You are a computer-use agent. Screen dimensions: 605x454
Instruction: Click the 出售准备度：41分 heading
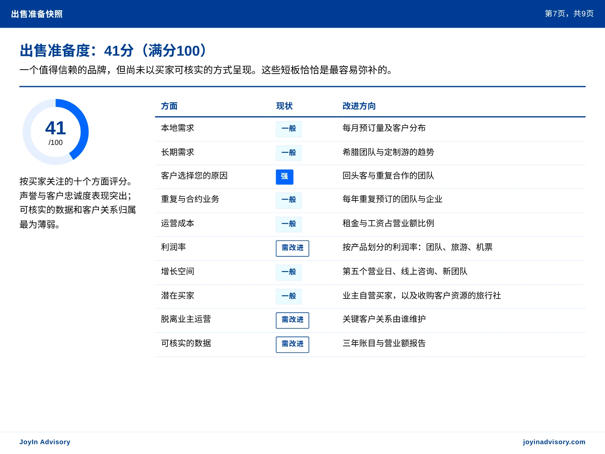(x=114, y=51)
